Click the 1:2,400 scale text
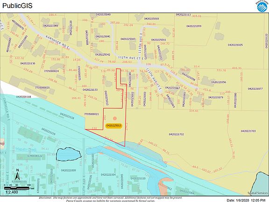This screenshot has width=269, height=202. [x=12, y=192]
